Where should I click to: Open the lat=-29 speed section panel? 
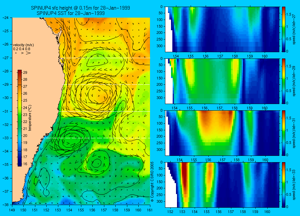(x=222, y=81)
